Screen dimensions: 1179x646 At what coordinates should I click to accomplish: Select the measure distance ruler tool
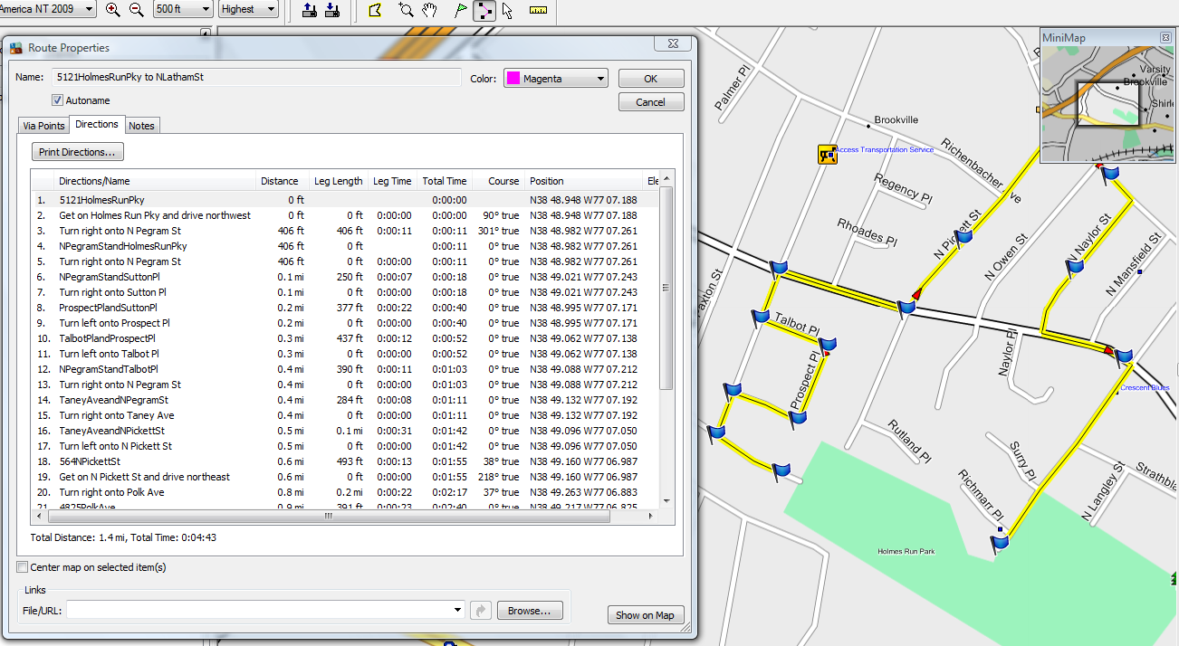click(539, 11)
